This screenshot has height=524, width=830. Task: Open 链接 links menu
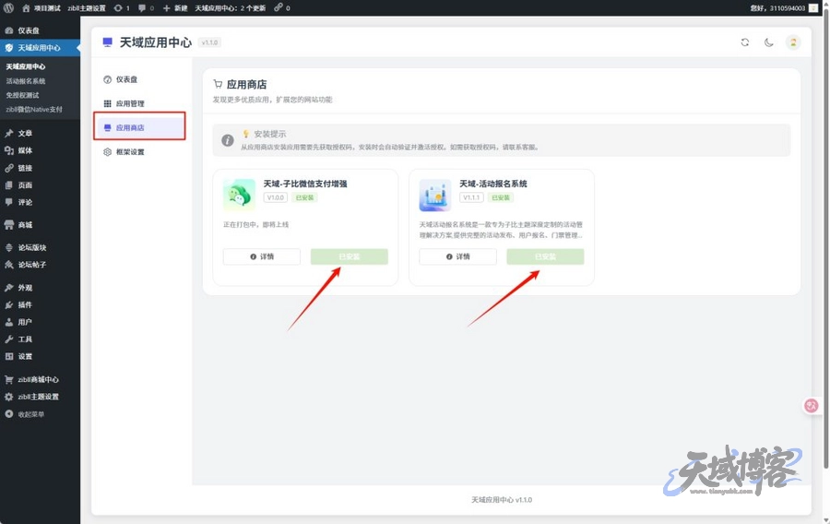coord(40,168)
